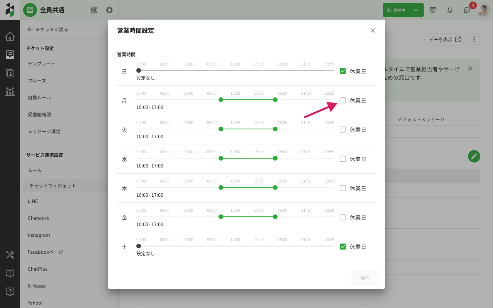Open テンプレート in ticket settings
The image size is (493, 308).
click(42, 64)
